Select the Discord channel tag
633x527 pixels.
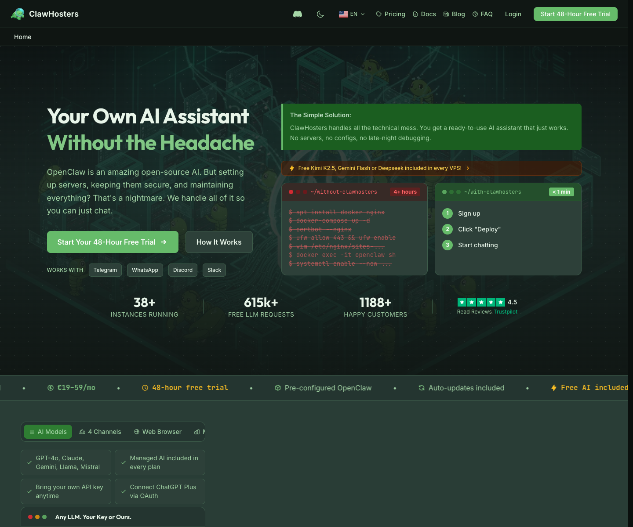point(183,270)
